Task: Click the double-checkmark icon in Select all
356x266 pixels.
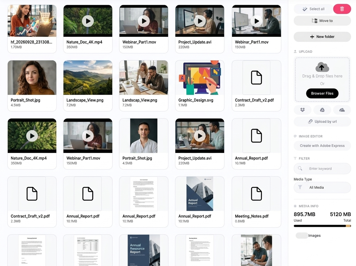Action: (305, 9)
